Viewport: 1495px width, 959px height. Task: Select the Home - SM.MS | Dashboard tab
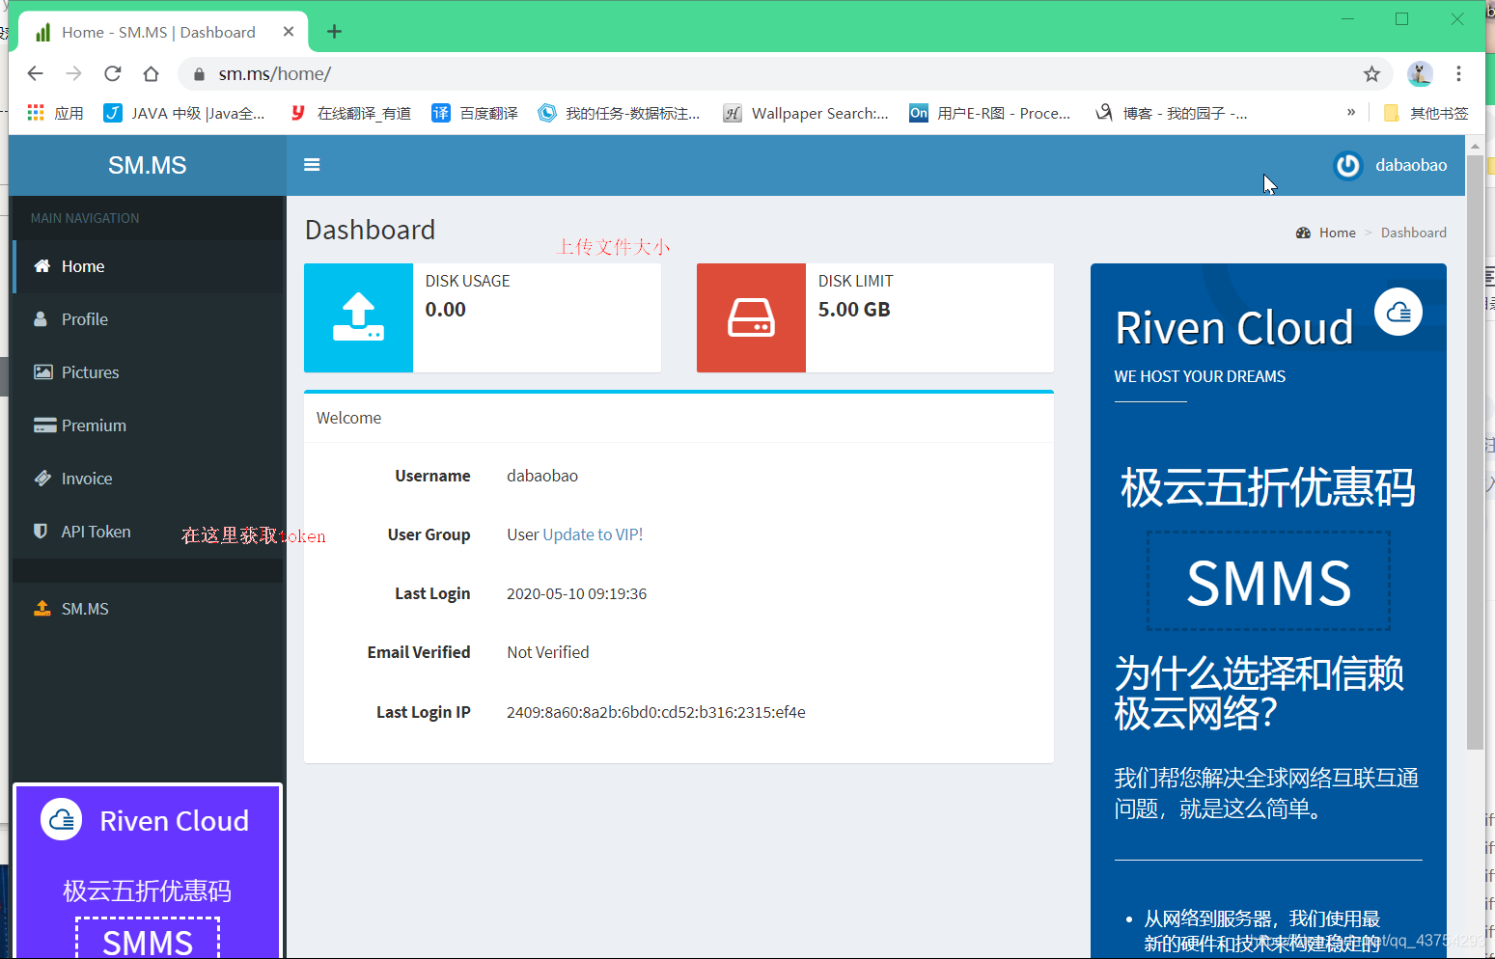(162, 32)
